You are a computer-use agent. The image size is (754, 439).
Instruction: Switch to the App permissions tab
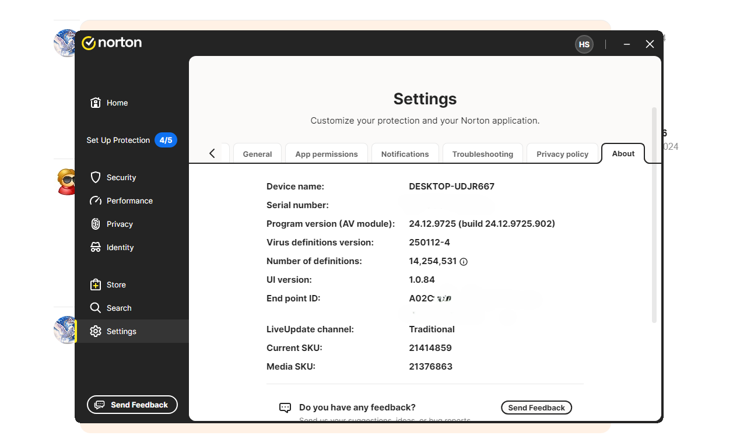pyautogui.click(x=327, y=154)
